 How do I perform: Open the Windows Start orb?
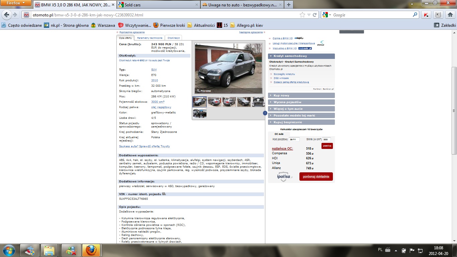[9, 250]
